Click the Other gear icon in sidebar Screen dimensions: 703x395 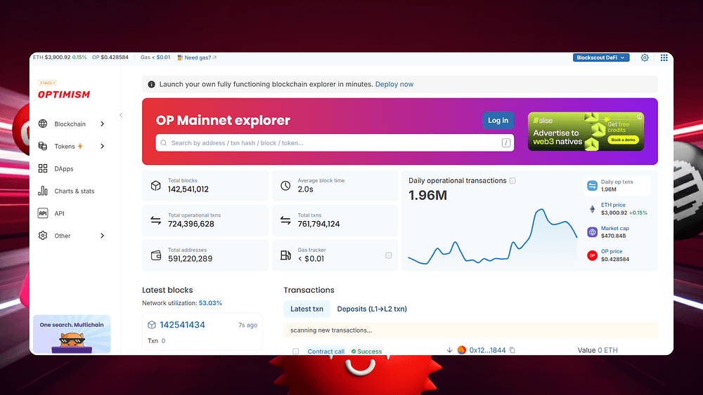point(43,236)
